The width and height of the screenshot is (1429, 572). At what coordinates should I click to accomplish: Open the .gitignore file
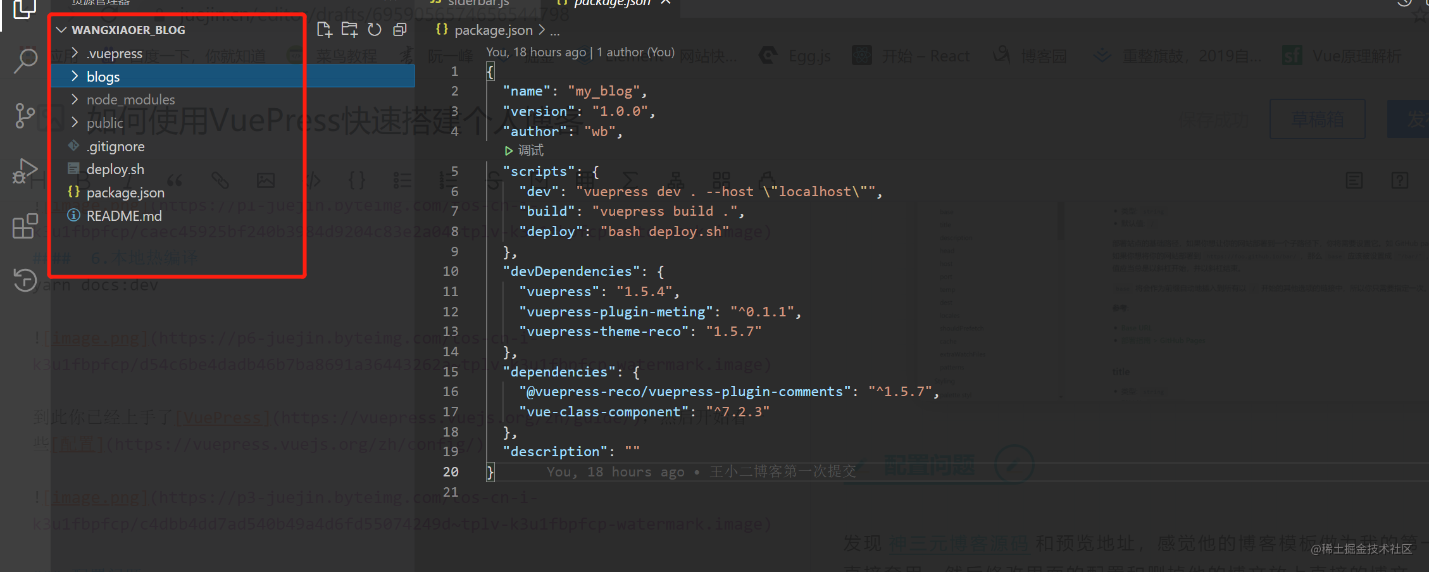click(116, 146)
